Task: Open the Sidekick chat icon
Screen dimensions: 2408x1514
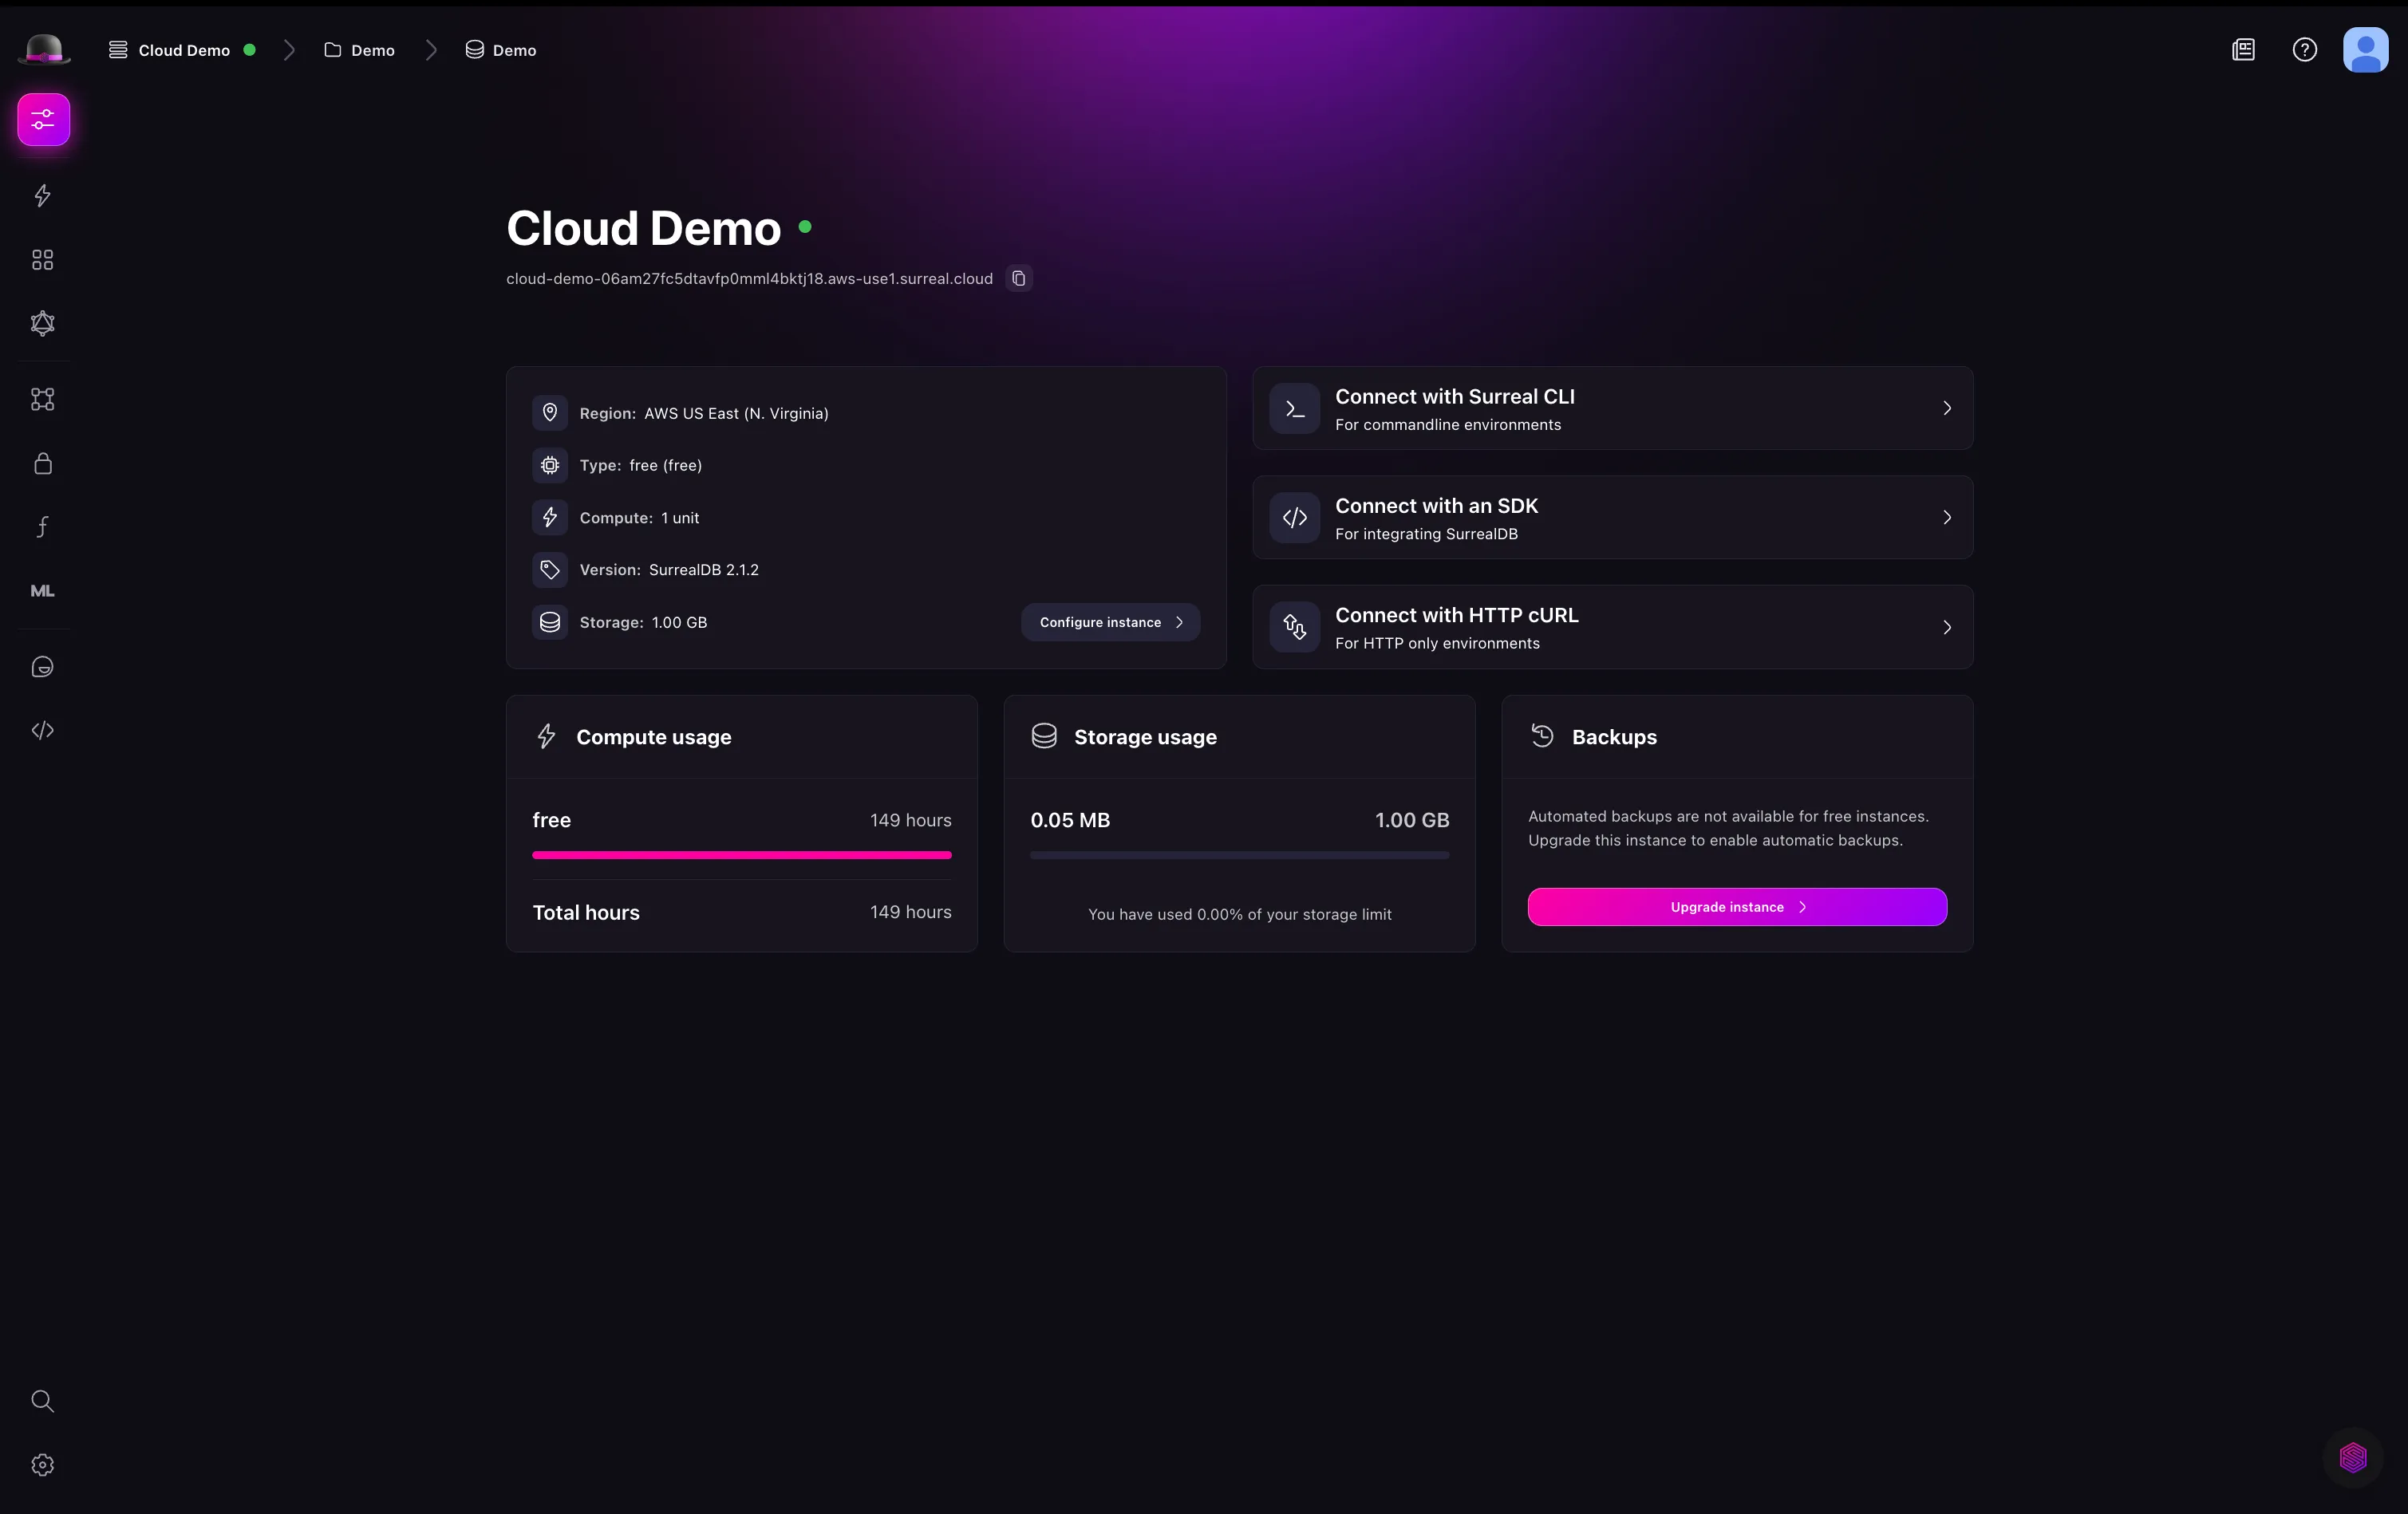Action: click(42, 666)
